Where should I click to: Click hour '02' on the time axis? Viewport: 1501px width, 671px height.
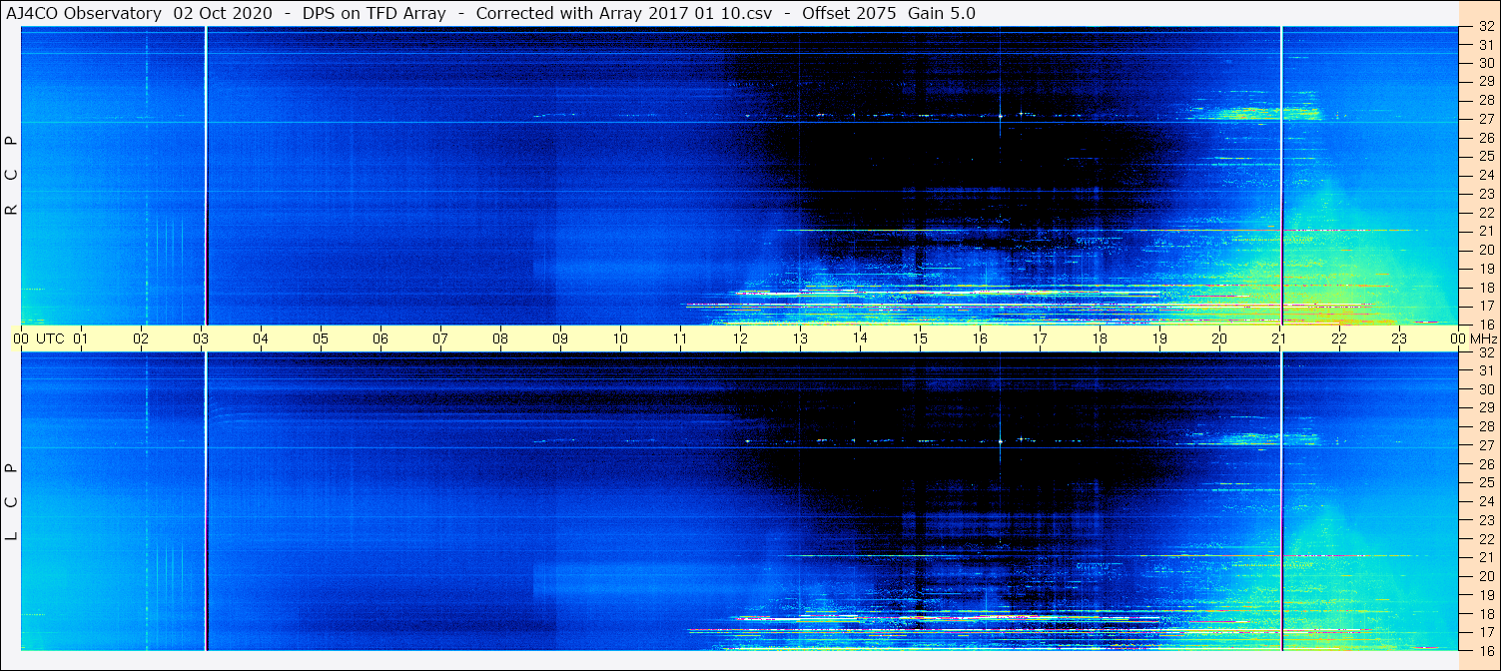(141, 338)
